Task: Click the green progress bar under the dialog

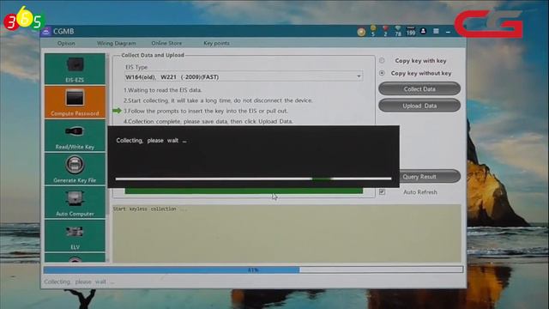Action: coord(244,191)
